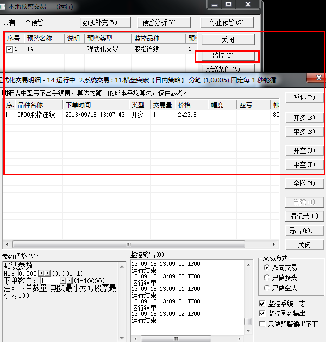Click the 下单时间 column header
Viewport: 326px width, 342px height.
pyautogui.click(x=96, y=105)
